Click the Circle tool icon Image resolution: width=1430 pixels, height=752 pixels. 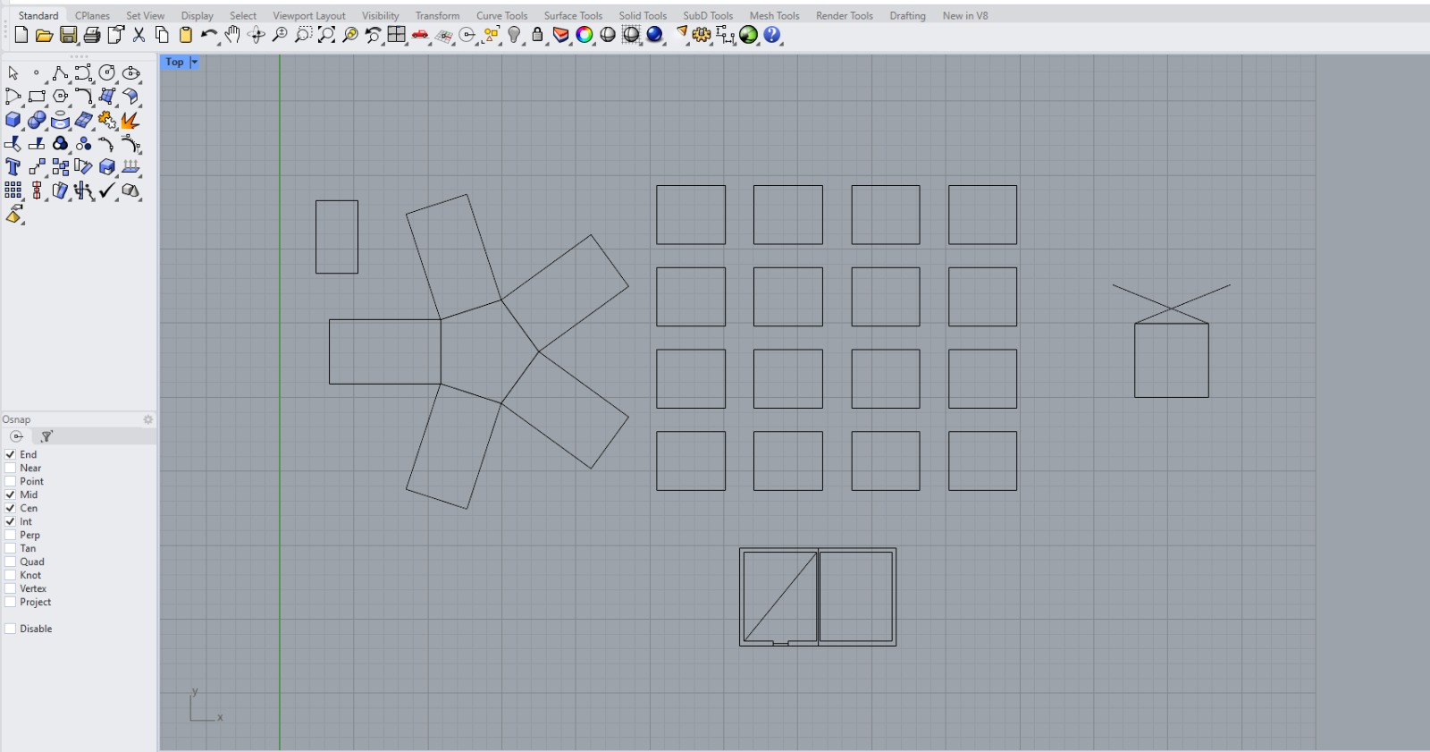pos(106,73)
